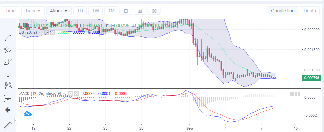Click the green BB value 0.0009

pos(63,32)
